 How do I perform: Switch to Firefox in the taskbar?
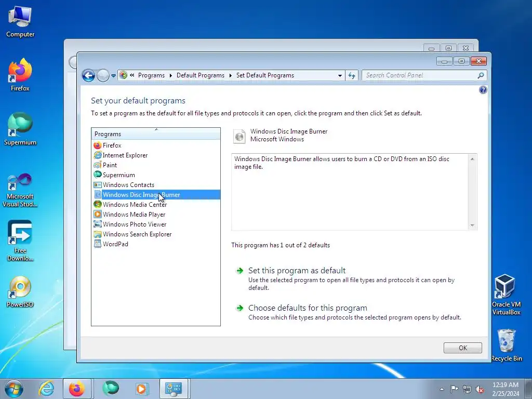click(77, 389)
